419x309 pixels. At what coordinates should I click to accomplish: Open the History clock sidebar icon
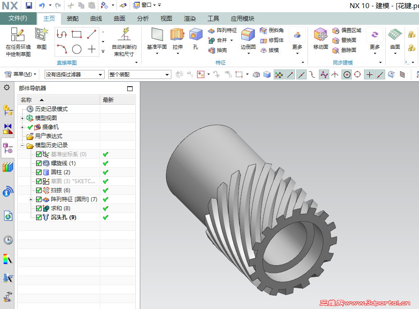click(8, 240)
